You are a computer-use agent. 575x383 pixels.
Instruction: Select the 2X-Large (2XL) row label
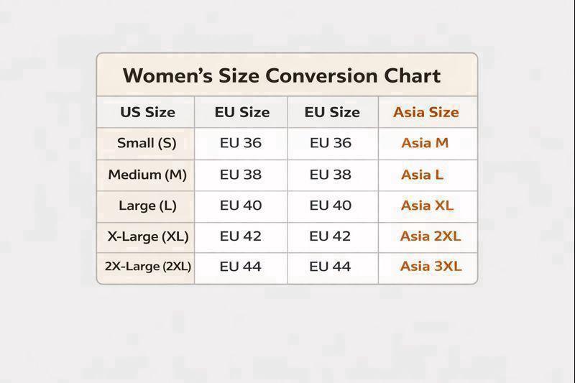tap(147, 267)
